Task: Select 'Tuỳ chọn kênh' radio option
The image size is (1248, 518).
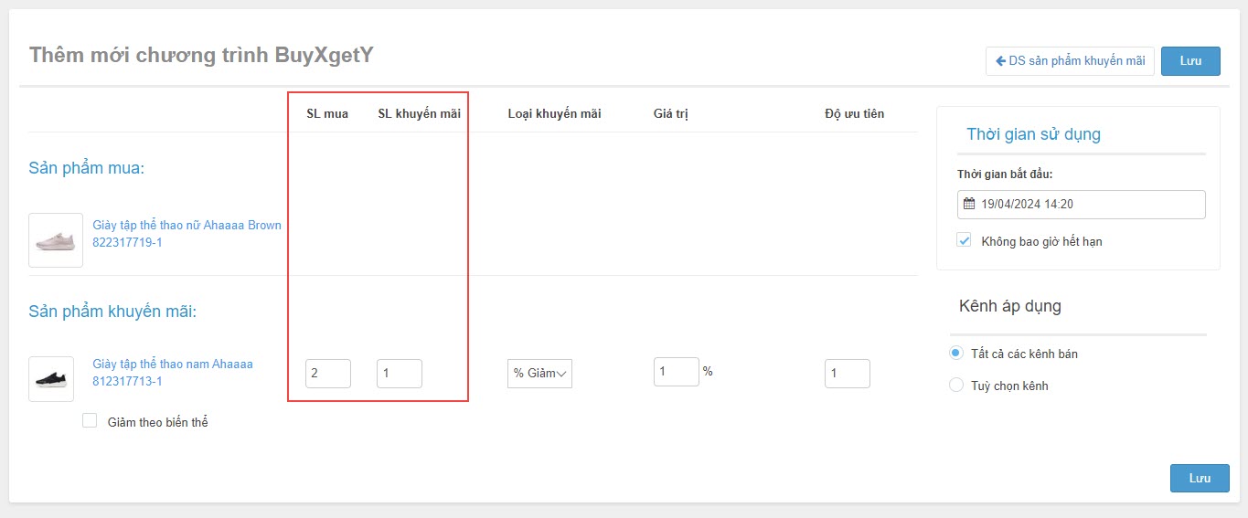Action: (x=956, y=386)
